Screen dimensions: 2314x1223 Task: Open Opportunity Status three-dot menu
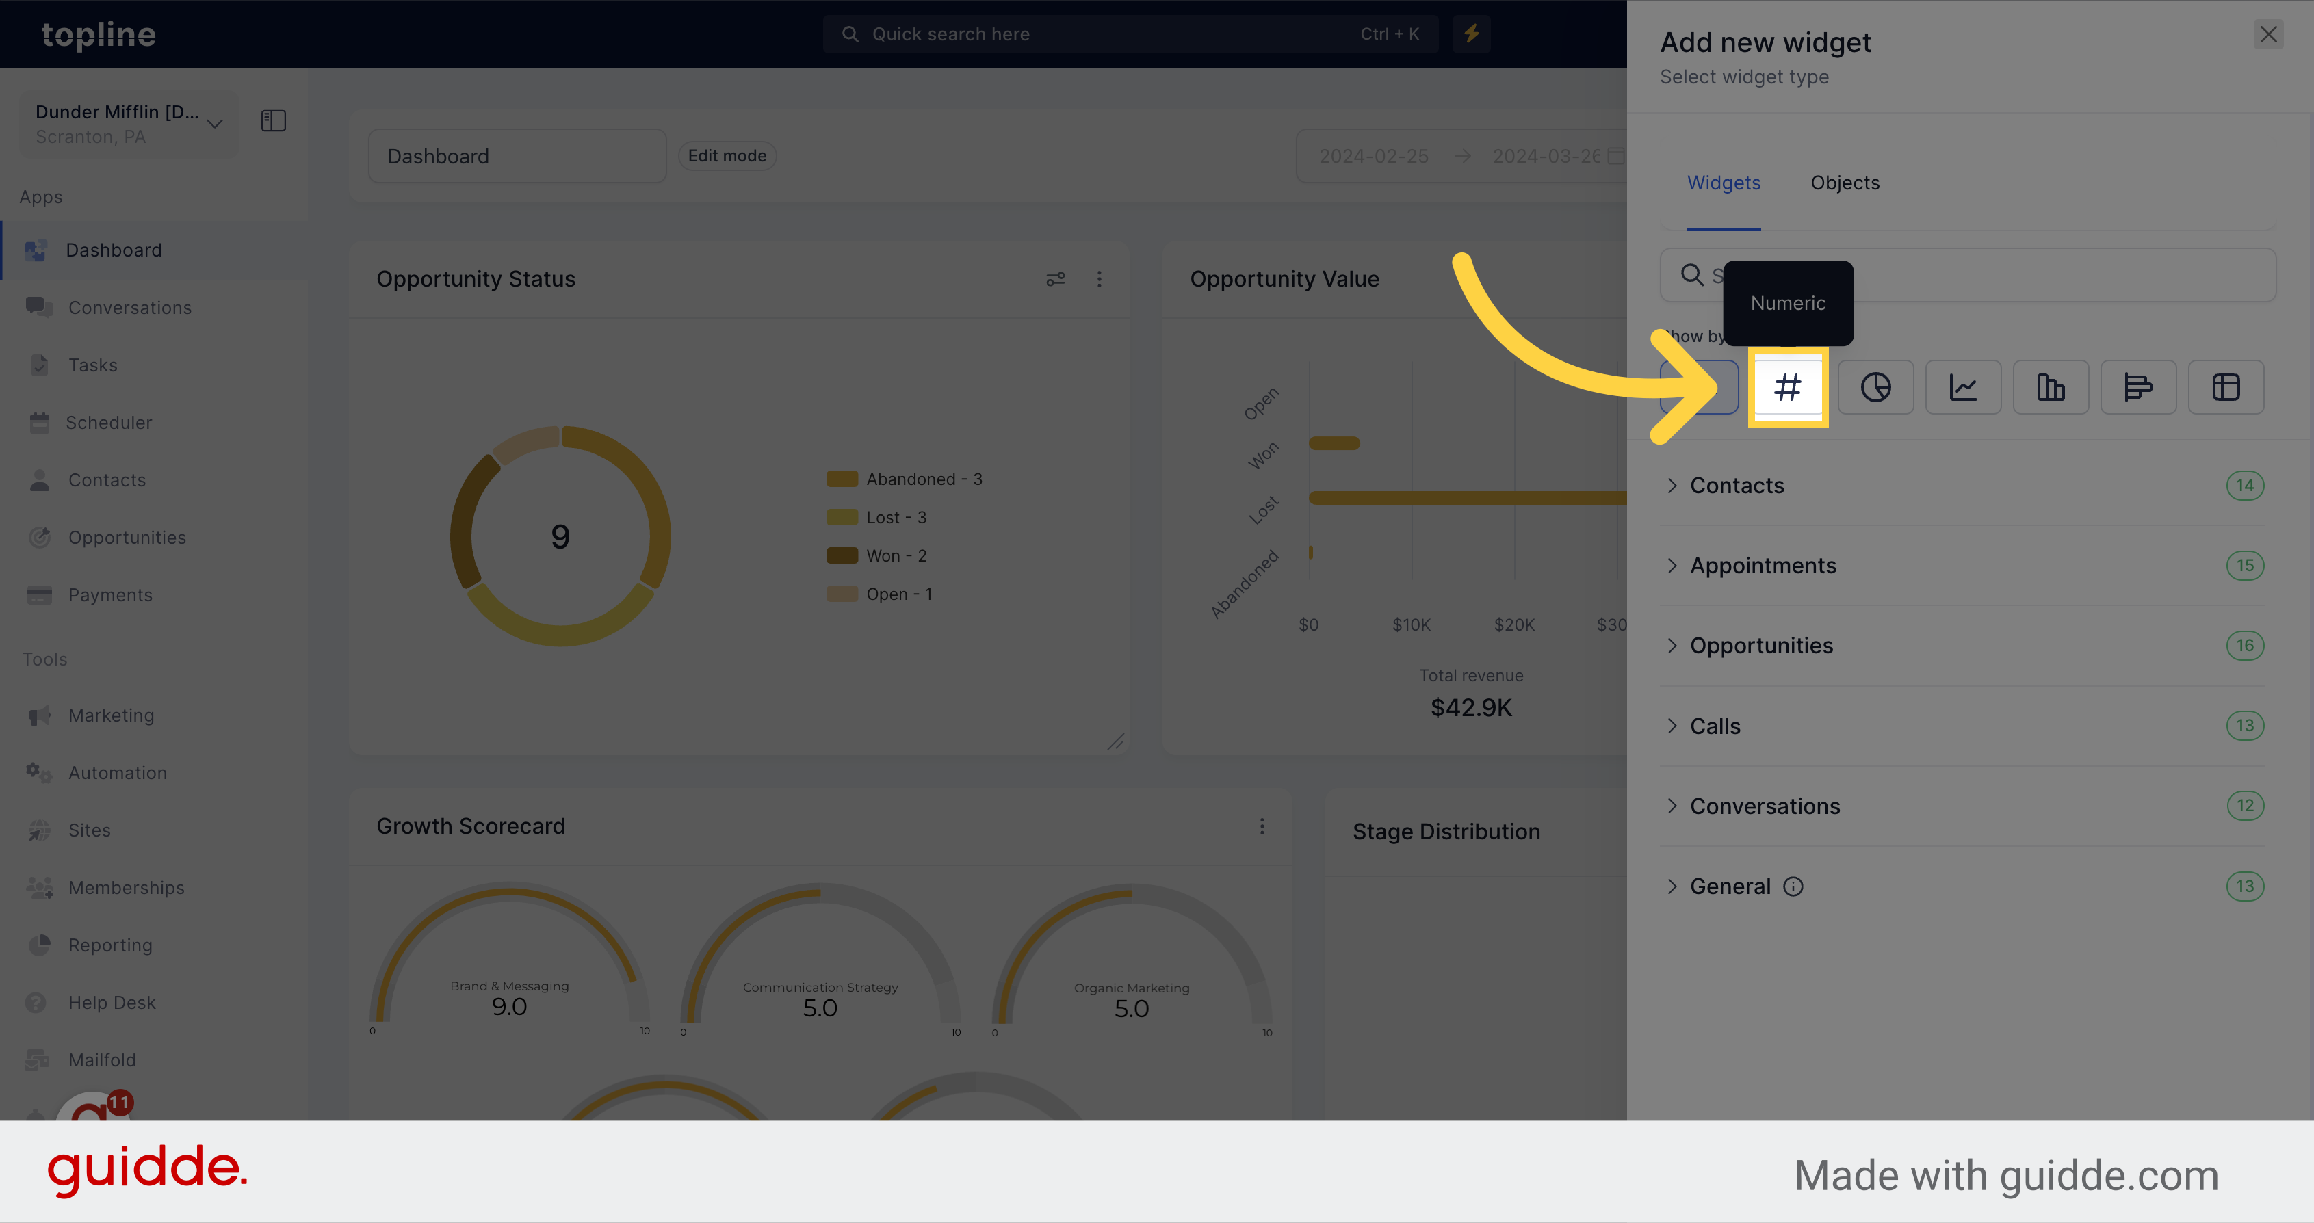pos(1099,278)
